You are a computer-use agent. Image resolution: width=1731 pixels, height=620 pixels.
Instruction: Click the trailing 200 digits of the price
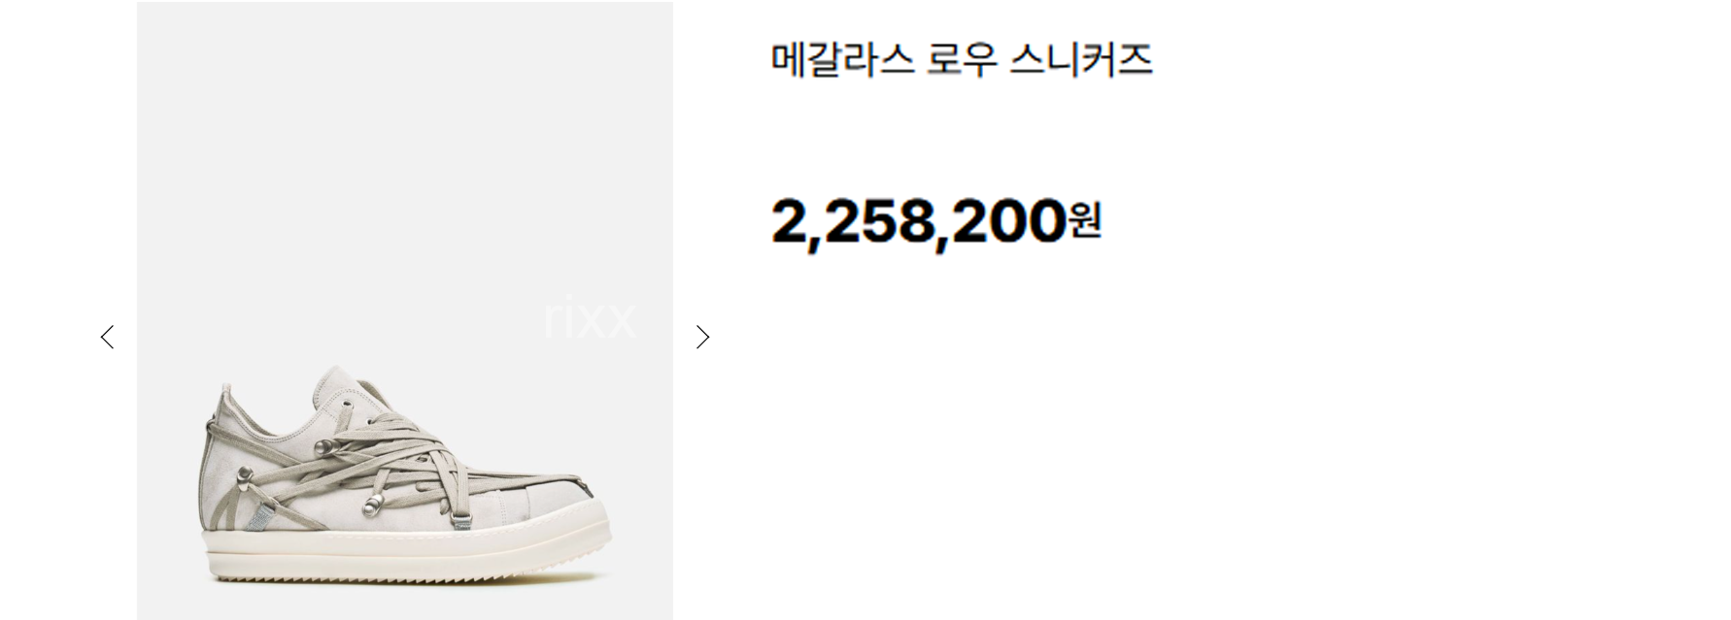pyautogui.click(x=1007, y=221)
